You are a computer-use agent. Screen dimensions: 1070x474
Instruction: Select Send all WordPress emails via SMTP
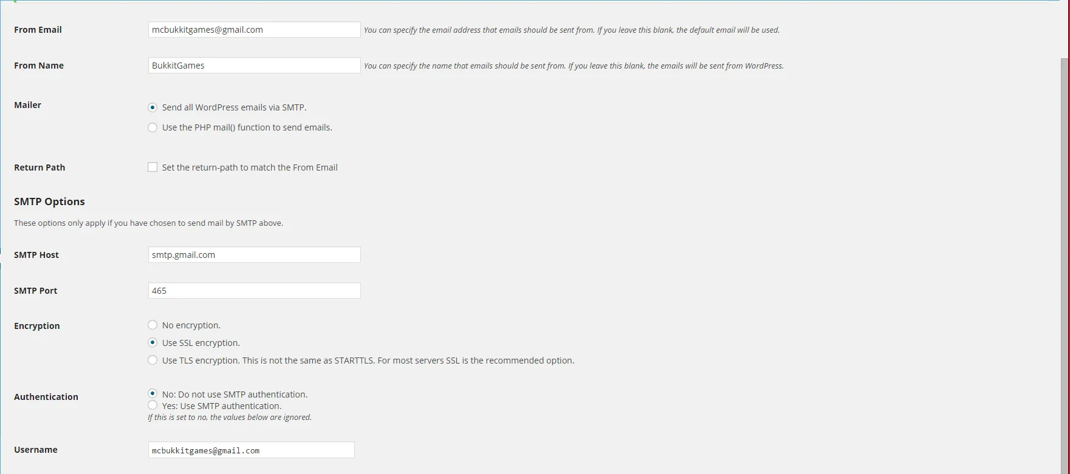pyautogui.click(x=153, y=107)
